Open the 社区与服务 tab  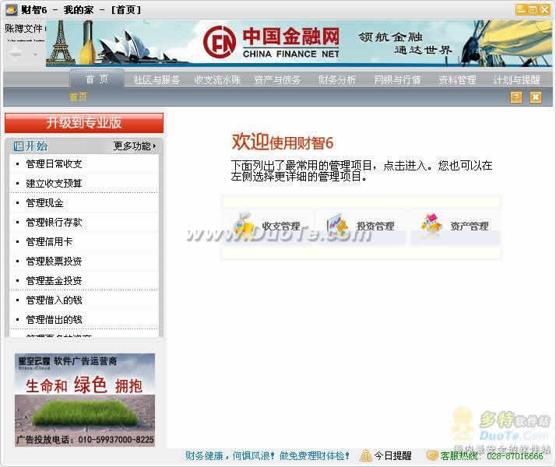pos(157,80)
